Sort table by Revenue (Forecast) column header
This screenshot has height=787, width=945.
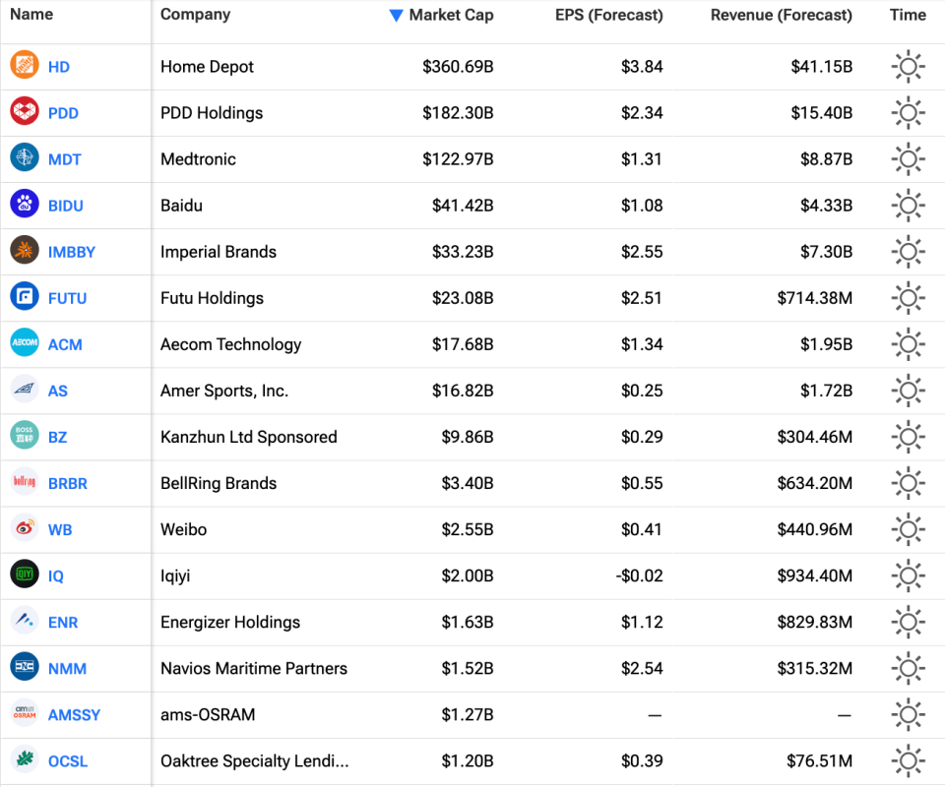click(x=781, y=15)
